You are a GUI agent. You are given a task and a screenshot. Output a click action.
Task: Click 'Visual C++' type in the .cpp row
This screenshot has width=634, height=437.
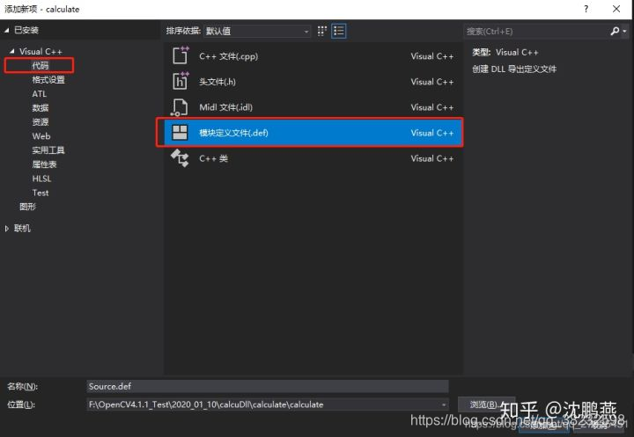431,56
